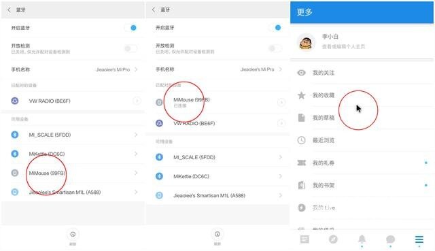The image size is (435, 251).
Task: Open 手机名称 chevron on middle screen
Action: coord(281,69)
